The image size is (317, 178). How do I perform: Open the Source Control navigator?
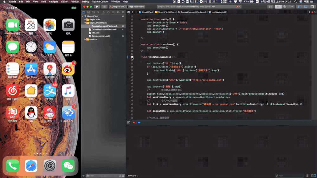point(88,12)
